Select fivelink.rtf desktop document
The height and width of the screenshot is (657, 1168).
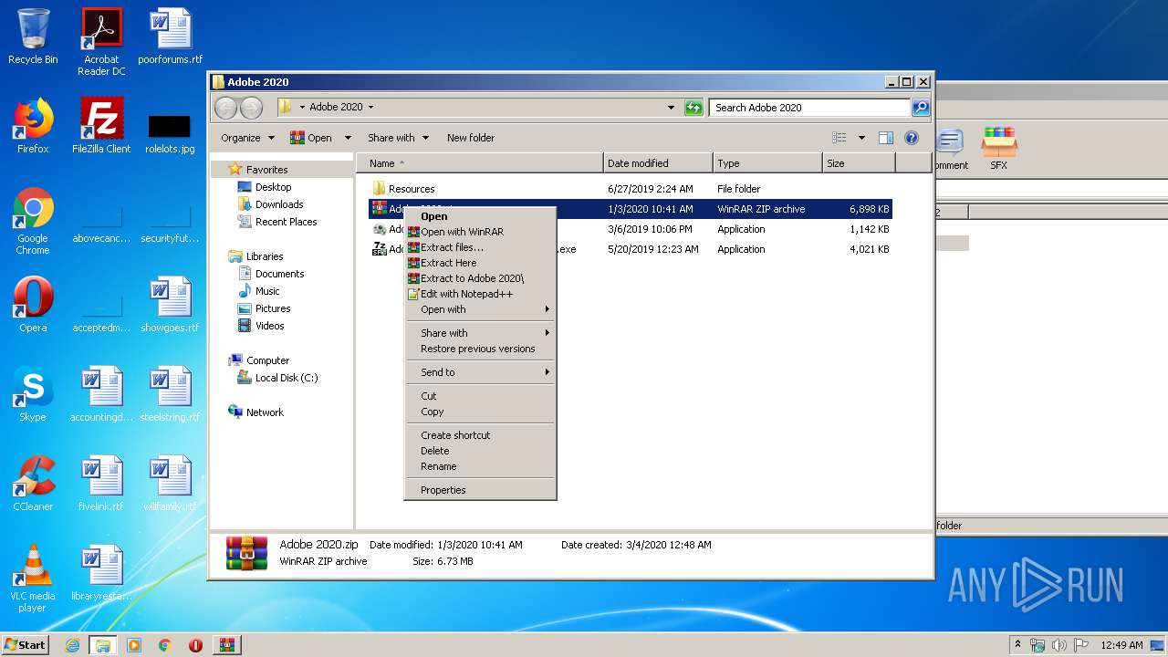point(101,484)
